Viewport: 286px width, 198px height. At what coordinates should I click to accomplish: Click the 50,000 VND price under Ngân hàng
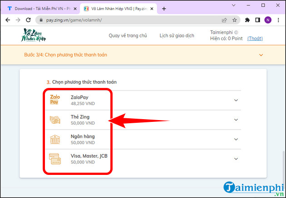(83, 142)
